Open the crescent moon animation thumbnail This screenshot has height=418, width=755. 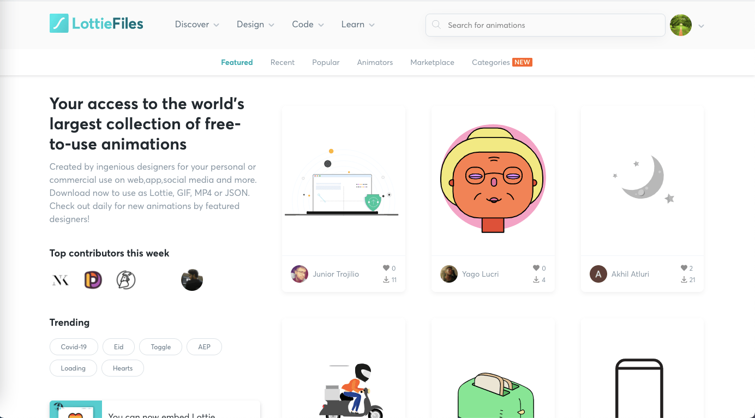click(x=642, y=181)
